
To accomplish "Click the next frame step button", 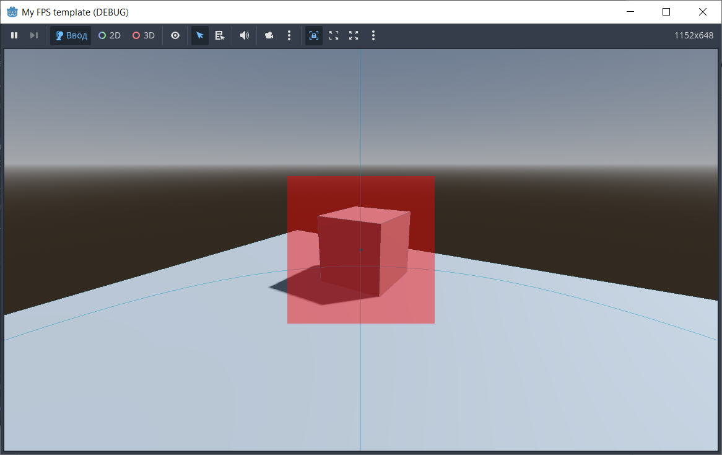I will pos(34,36).
